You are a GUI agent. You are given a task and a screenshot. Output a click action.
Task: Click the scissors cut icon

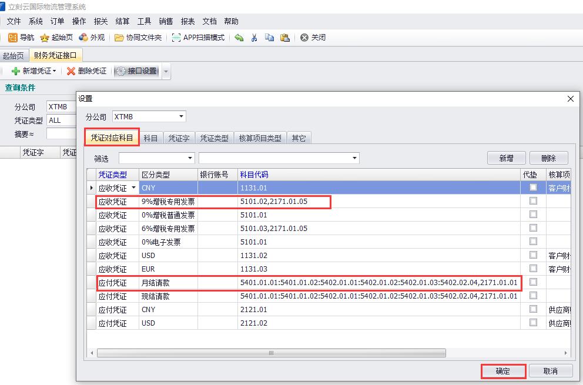pyautogui.click(x=254, y=38)
